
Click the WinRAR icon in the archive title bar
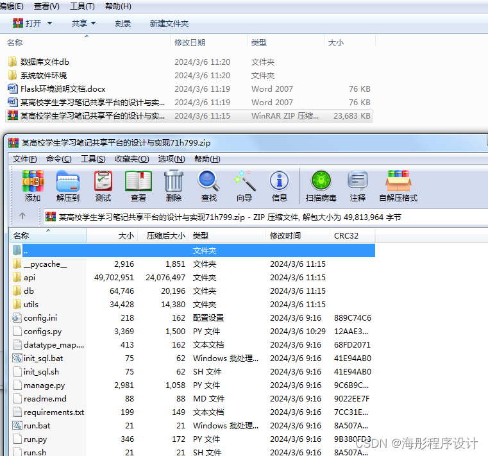13,142
